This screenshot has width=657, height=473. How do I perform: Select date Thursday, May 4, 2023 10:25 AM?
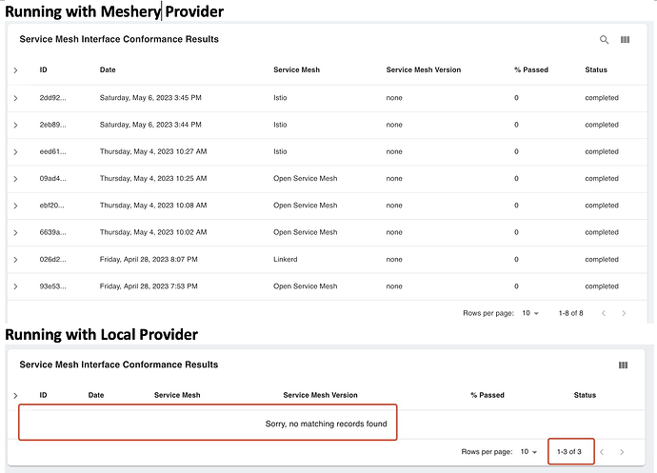(153, 178)
